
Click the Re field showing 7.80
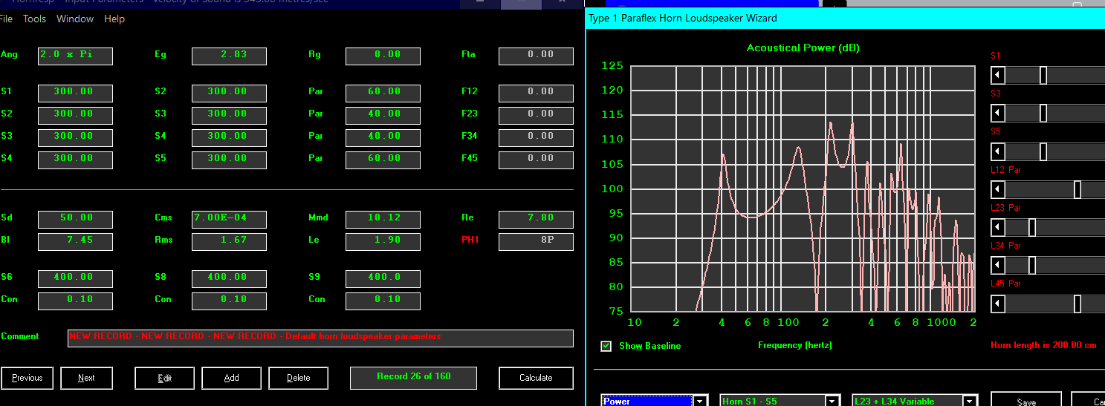tap(536, 219)
